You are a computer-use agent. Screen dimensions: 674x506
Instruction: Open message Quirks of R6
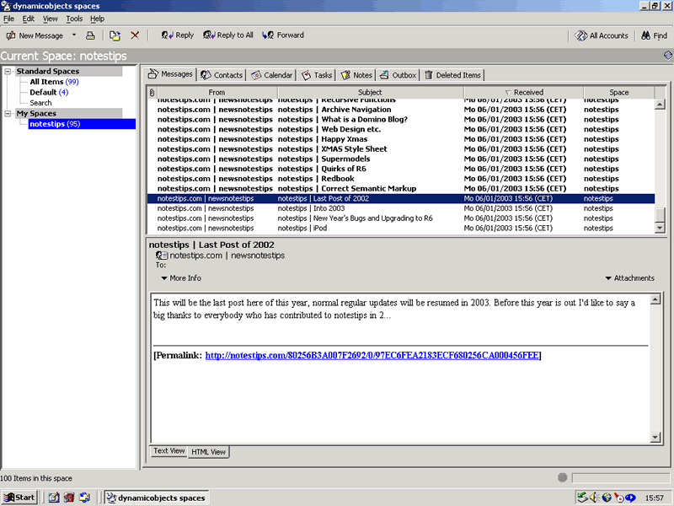tap(401, 170)
